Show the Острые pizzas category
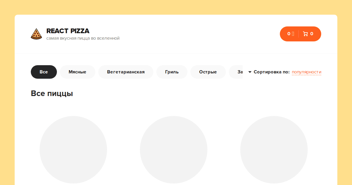 tap(208, 72)
